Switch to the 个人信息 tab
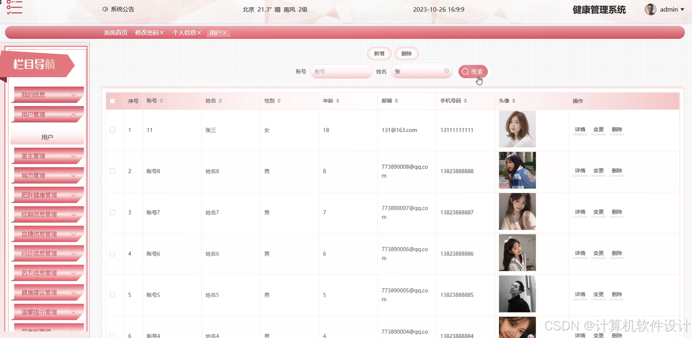 (x=184, y=33)
